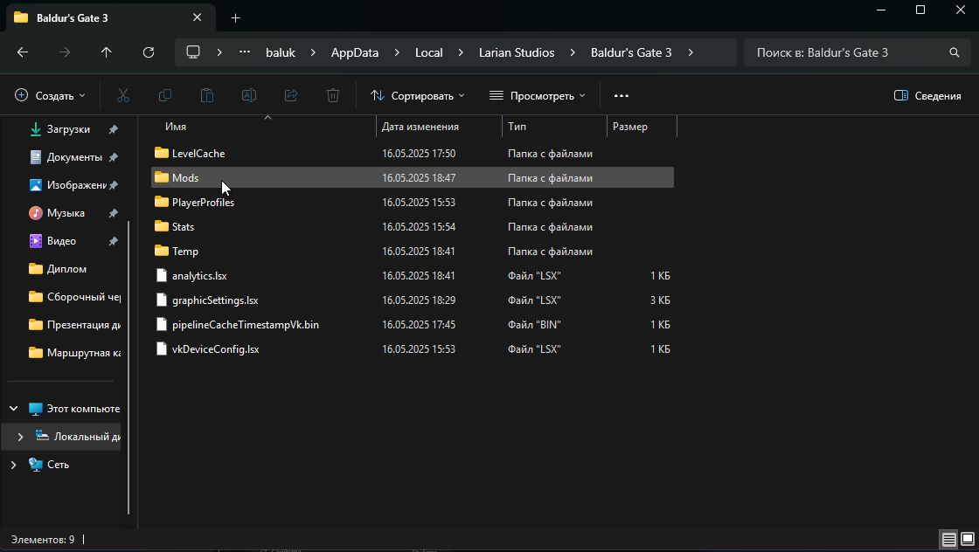Screen dimensions: 979x552
Task: Select the LevelCache folder icon
Action: 162,153
